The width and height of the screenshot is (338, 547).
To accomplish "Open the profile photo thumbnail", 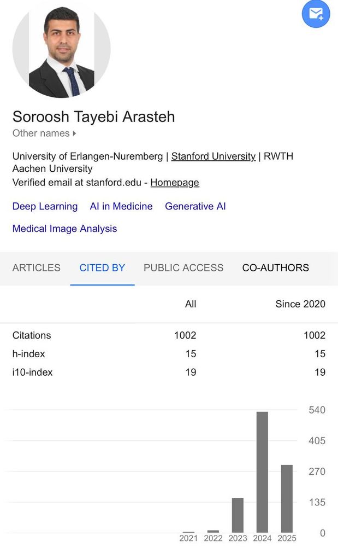I will point(62,49).
